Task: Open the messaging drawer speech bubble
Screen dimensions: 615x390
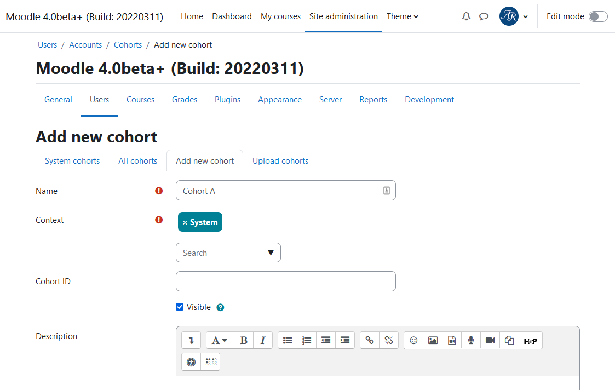Action: [x=484, y=16]
